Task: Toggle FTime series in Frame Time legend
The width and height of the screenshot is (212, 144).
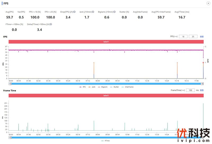Action: pyautogui.click(x=105, y=141)
